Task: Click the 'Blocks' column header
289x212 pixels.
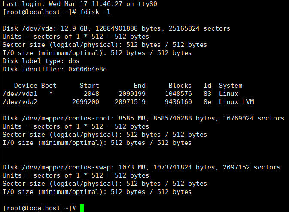Action: 180,86
